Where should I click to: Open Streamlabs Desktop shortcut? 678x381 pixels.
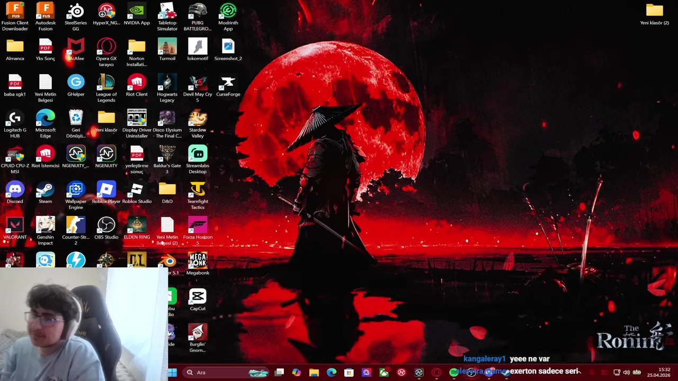tap(198, 159)
